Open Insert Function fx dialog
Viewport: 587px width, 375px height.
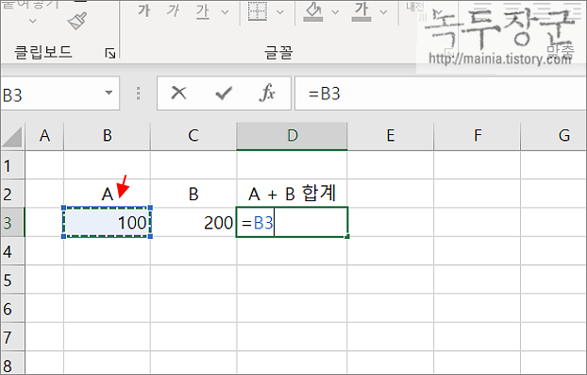point(267,93)
